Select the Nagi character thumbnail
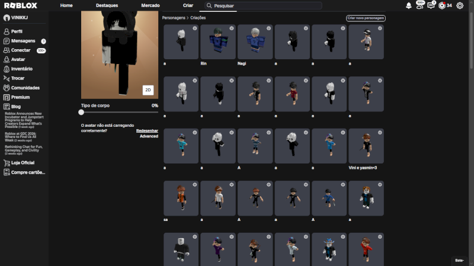The image size is (474, 266). 255,41
